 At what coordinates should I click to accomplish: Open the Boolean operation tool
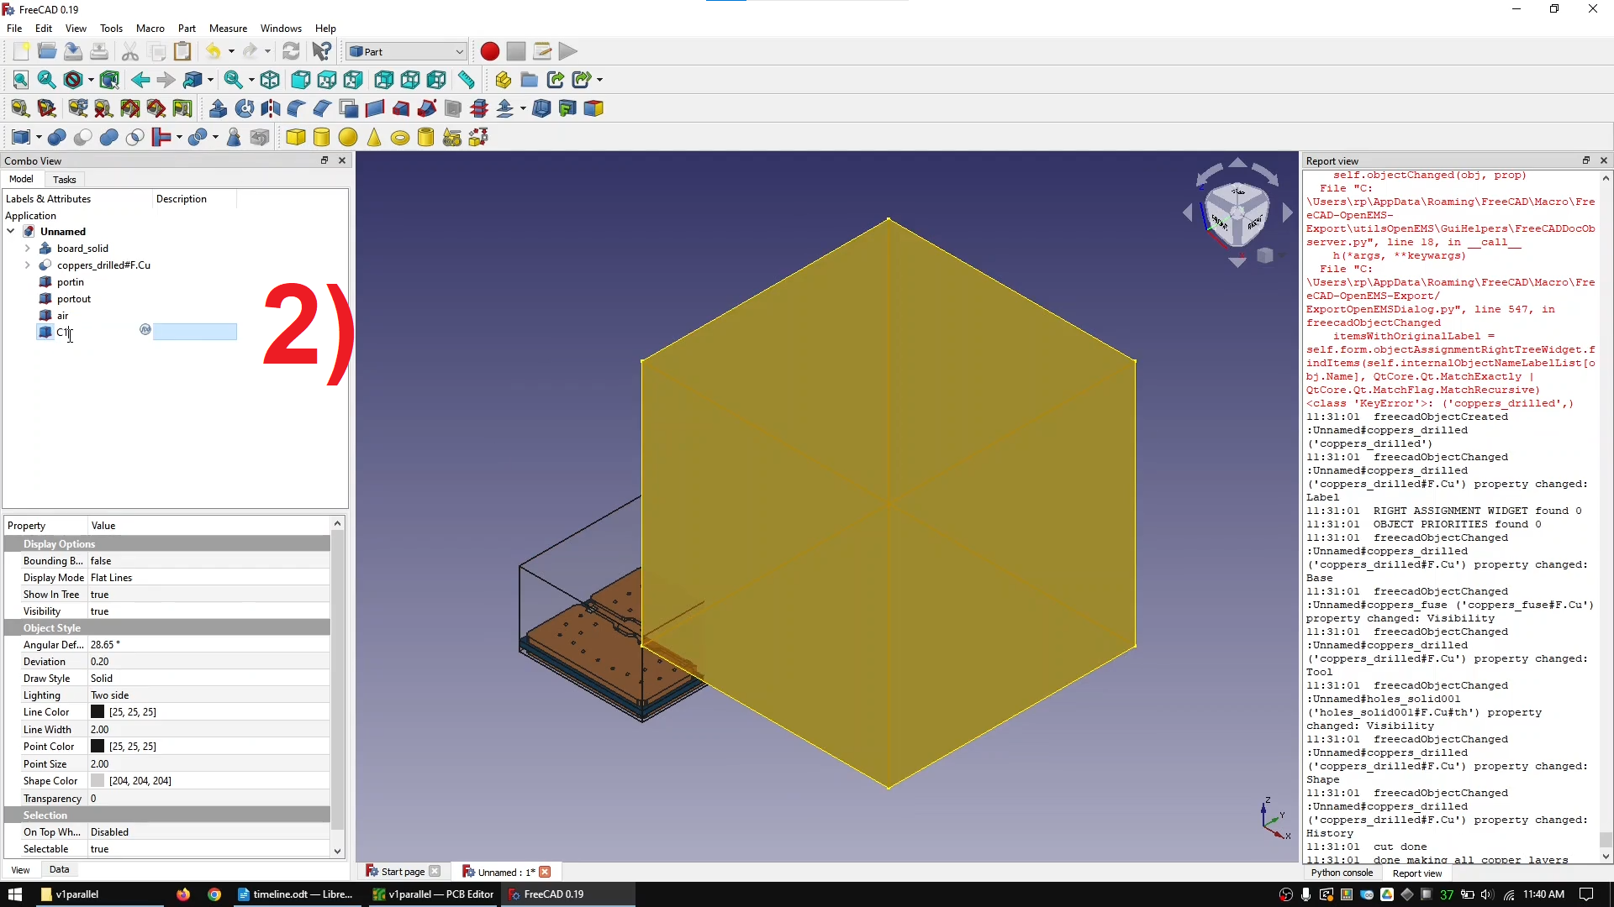pyautogui.click(x=56, y=137)
